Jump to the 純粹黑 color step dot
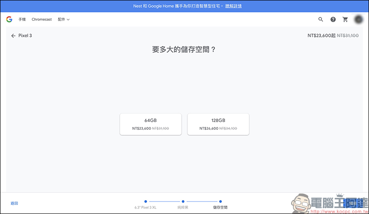This screenshot has width=369, height=214. click(x=183, y=201)
